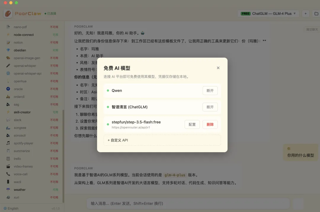This screenshot has height=212, width=320.
Task: Click the voice-call phone icon
Action: [x=8, y=174]
